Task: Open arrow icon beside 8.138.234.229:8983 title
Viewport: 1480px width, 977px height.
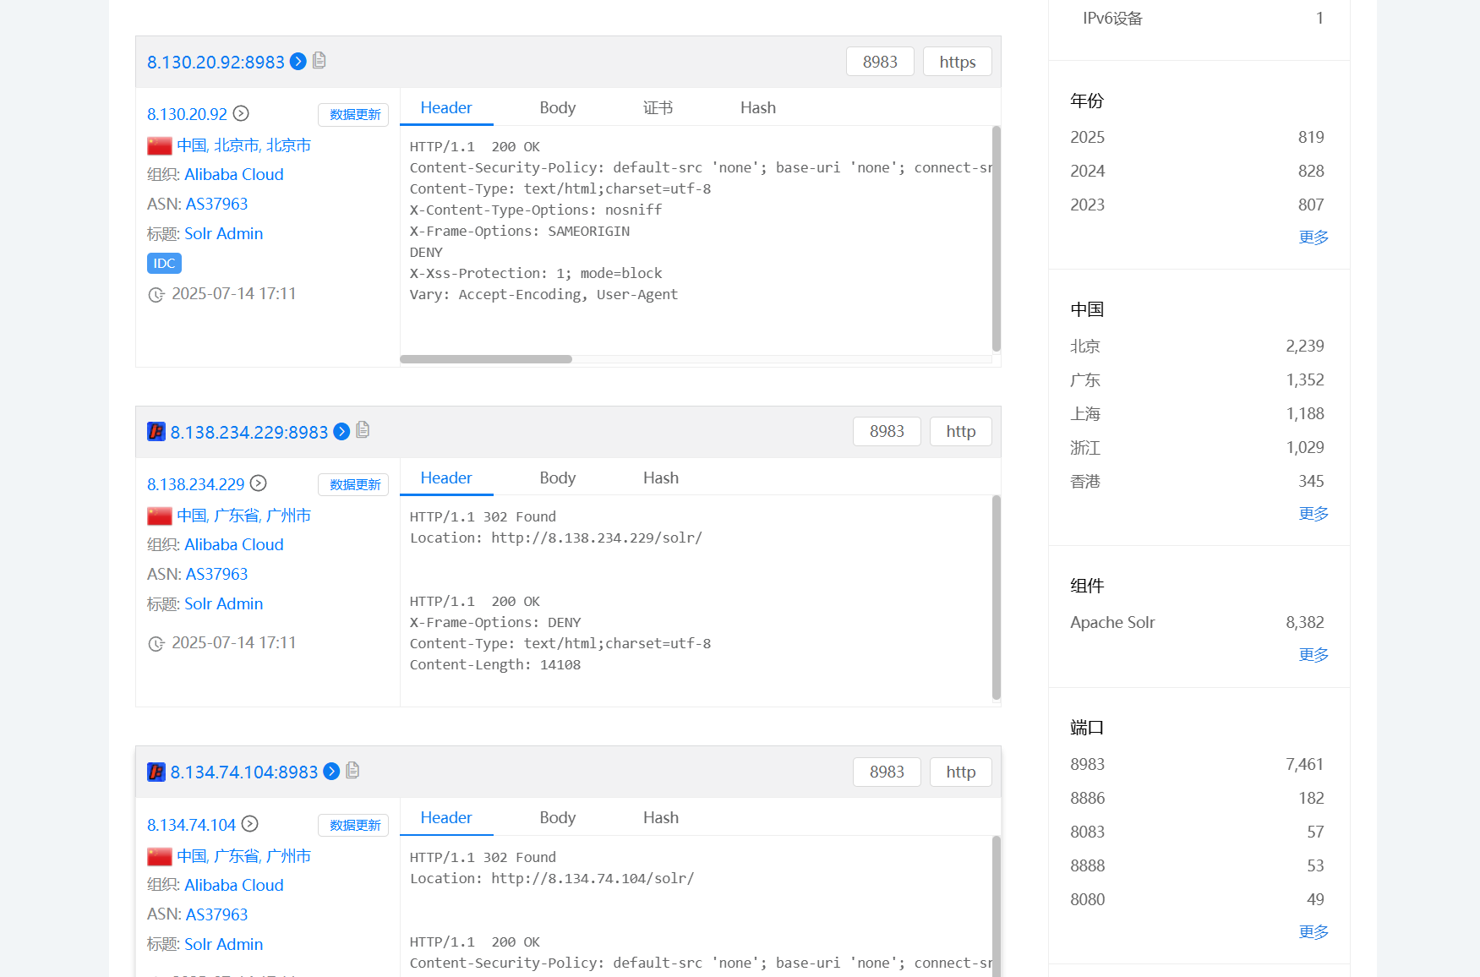Action: pos(341,432)
